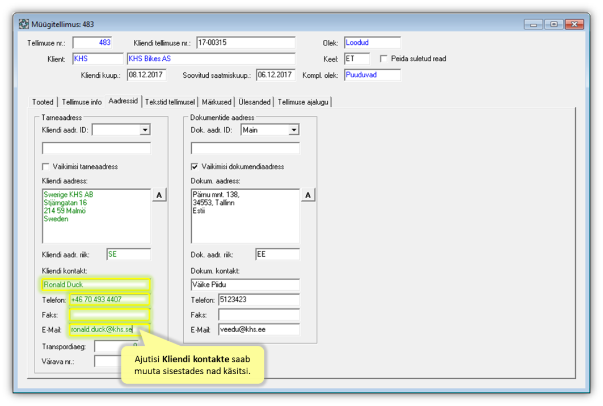This screenshot has width=603, height=406.
Task: Untick the Vaikimisi dokumendiaadress checkbox
Action: coord(195,166)
